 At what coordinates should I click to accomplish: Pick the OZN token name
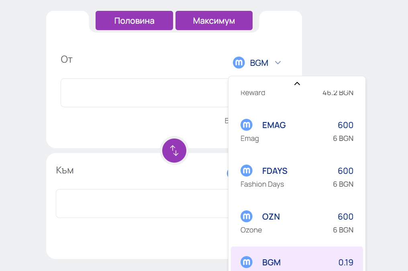(x=271, y=217)
